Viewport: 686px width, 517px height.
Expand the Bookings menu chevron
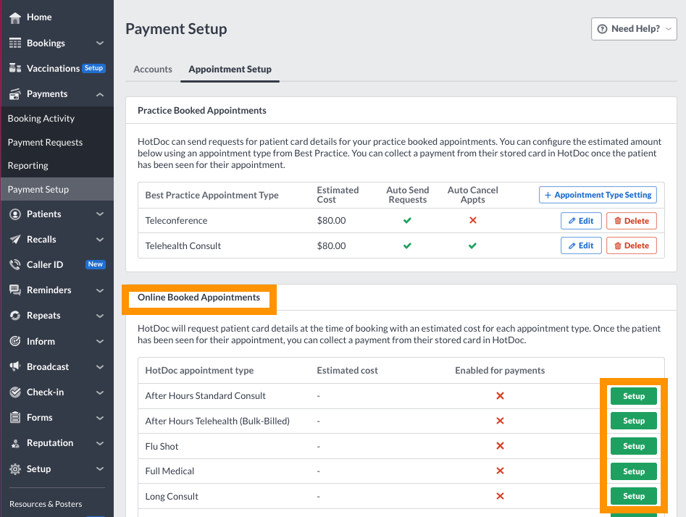coord(100,43)
